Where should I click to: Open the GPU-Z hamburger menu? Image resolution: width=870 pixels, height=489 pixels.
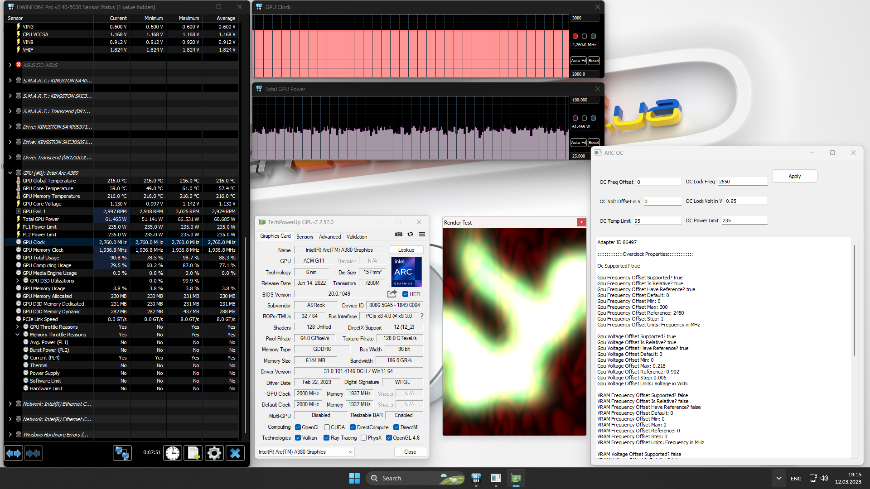pyautogui.click(x=422, y=235)
